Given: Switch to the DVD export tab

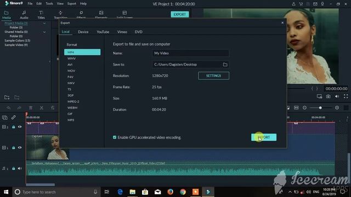Looking at the screenshot, I should [x=139, y=32].
